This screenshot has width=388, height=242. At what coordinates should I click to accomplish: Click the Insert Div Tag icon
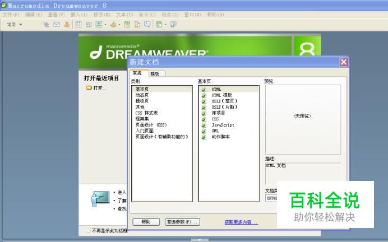point(89,24)
